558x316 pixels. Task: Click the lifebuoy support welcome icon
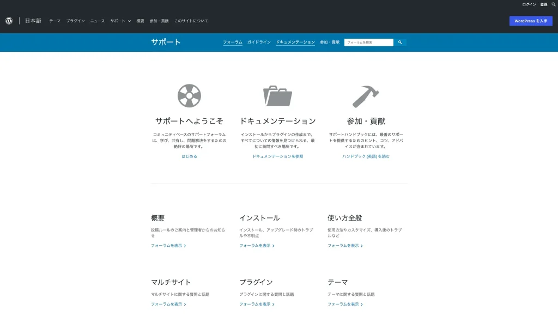(x=189, y=96)
